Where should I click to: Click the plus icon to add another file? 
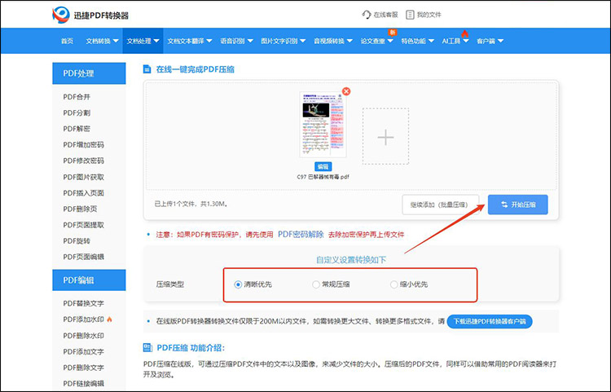pyautogui.click(x=385, y=137)
